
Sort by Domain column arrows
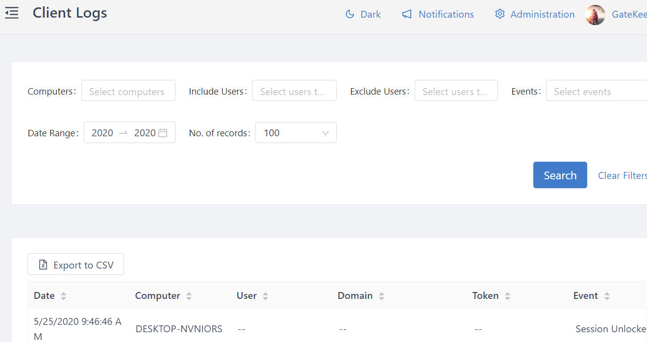click(381, 296)
